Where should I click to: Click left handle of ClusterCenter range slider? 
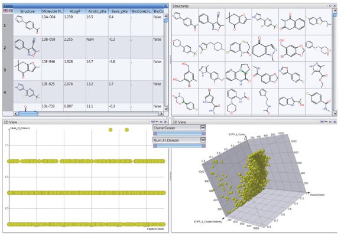click(x=155, y=133)
